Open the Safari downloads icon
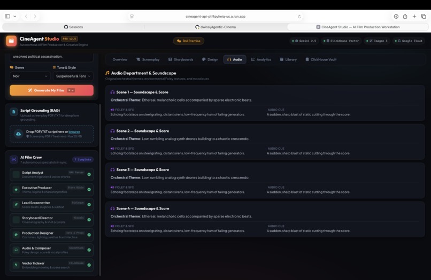This screenshot has width=431, height=280. click(396, 17)
